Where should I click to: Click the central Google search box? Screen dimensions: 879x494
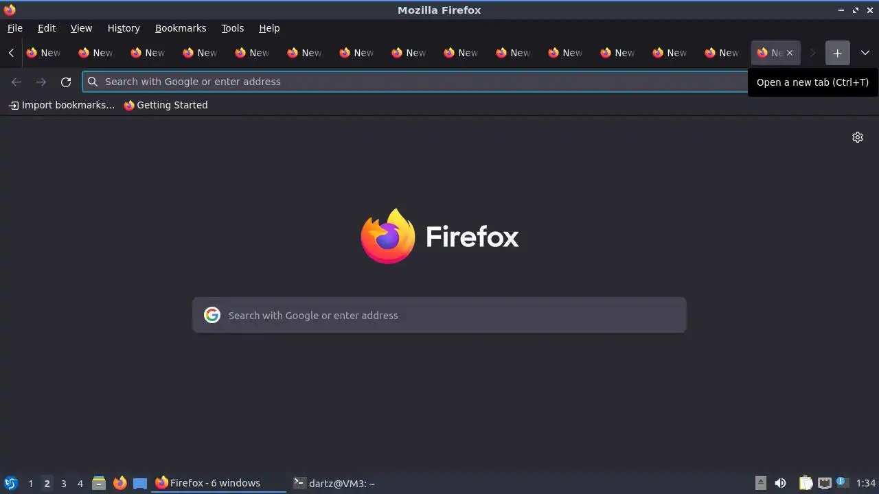tap(439, 315)
